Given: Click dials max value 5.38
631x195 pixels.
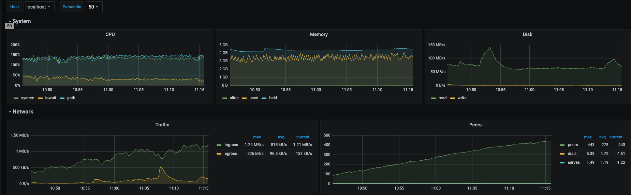Looking at the screenshot, I should [x=590, y=154].
